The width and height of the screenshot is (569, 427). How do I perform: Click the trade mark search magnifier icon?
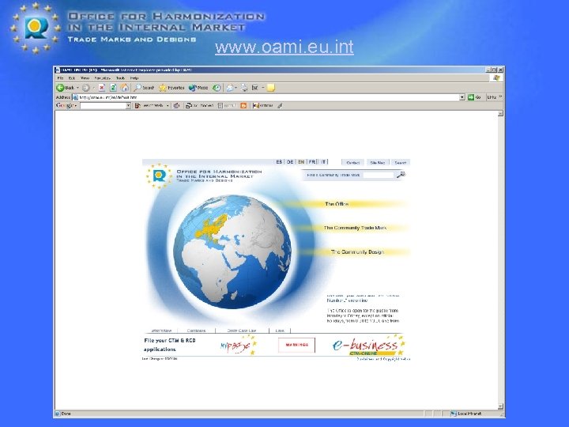tap(401, 175)
